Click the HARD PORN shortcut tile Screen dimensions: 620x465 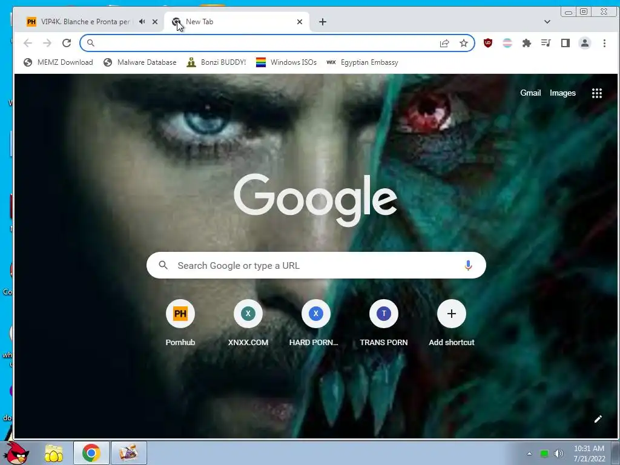[x=315, y=323]
